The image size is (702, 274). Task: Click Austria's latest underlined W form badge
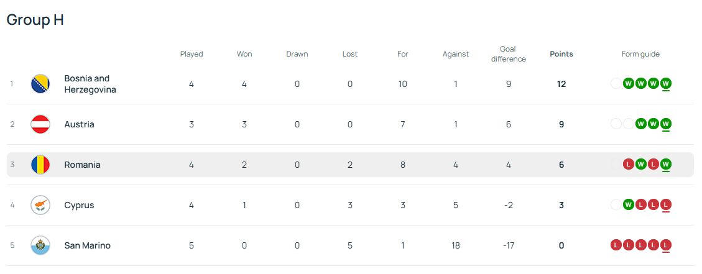coord(665,124)
